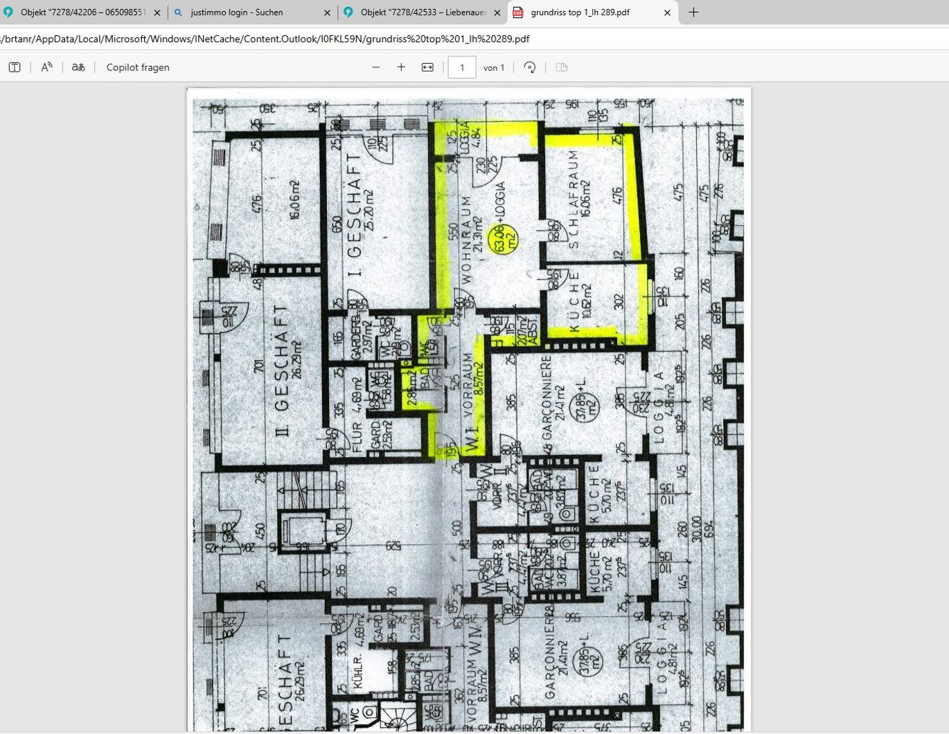The height and width of the screenshot is (734, 949).
Task: Close the justimmo login tab
Action: point(326,12)
